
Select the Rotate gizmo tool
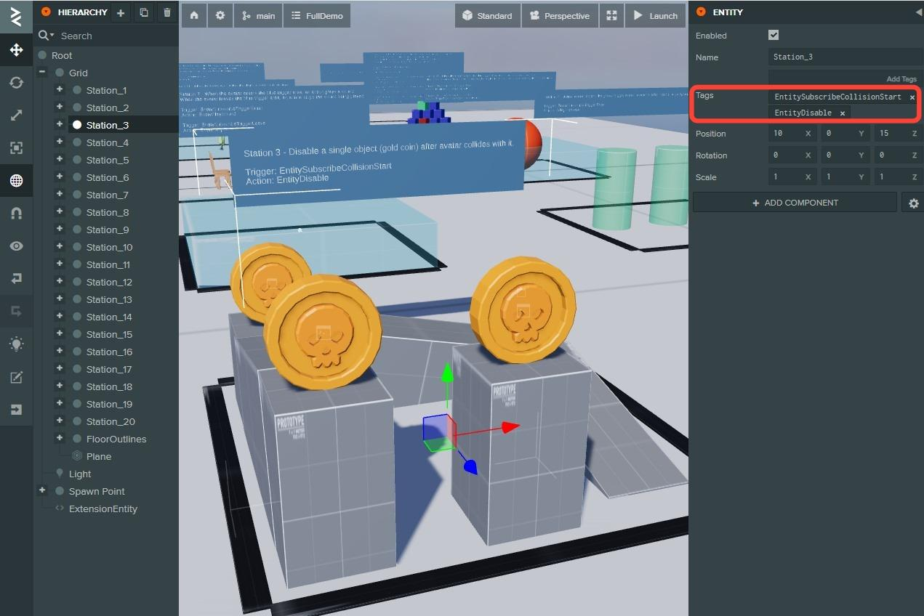(16, 83)
